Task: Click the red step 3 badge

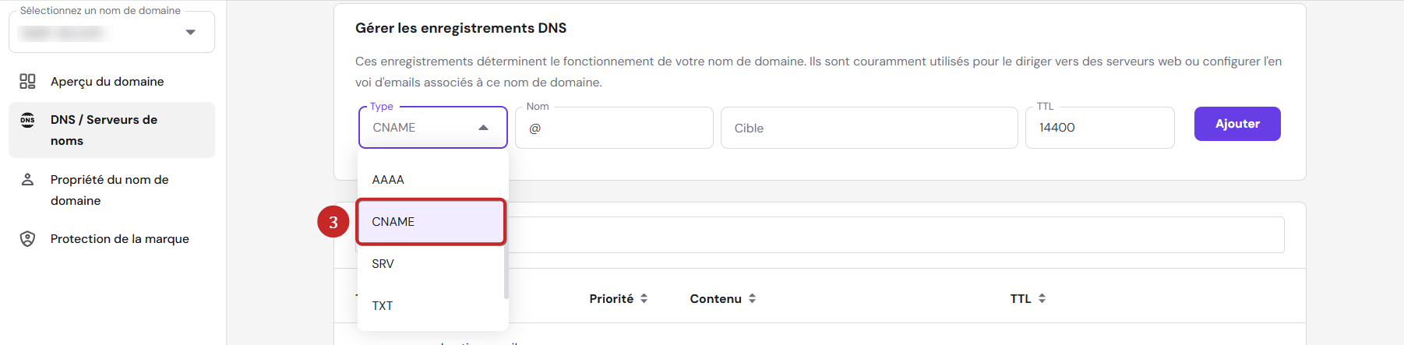Action: pyautogui.click(x=333, y=222)
